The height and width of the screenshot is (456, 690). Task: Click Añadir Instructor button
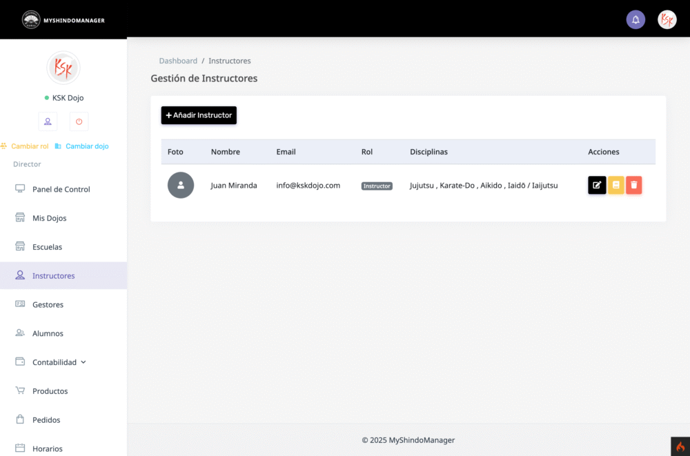pos(199,115)
